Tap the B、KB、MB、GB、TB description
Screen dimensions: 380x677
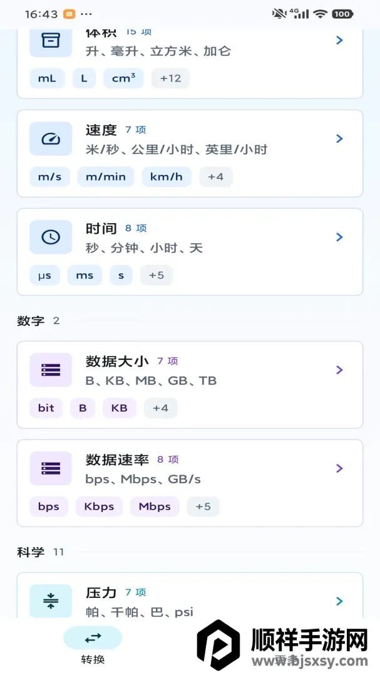[x=151, y=381]
